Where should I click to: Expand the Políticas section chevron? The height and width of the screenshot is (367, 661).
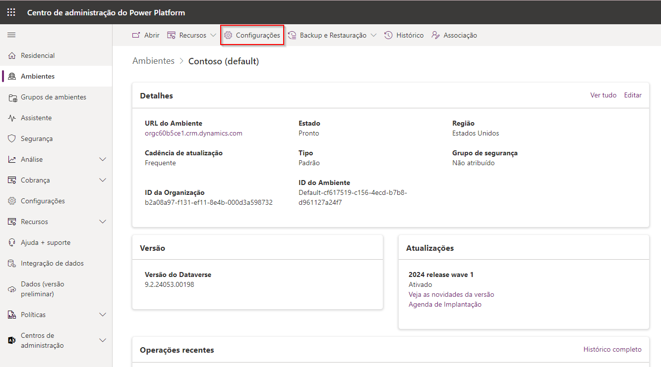click(103, 315)
